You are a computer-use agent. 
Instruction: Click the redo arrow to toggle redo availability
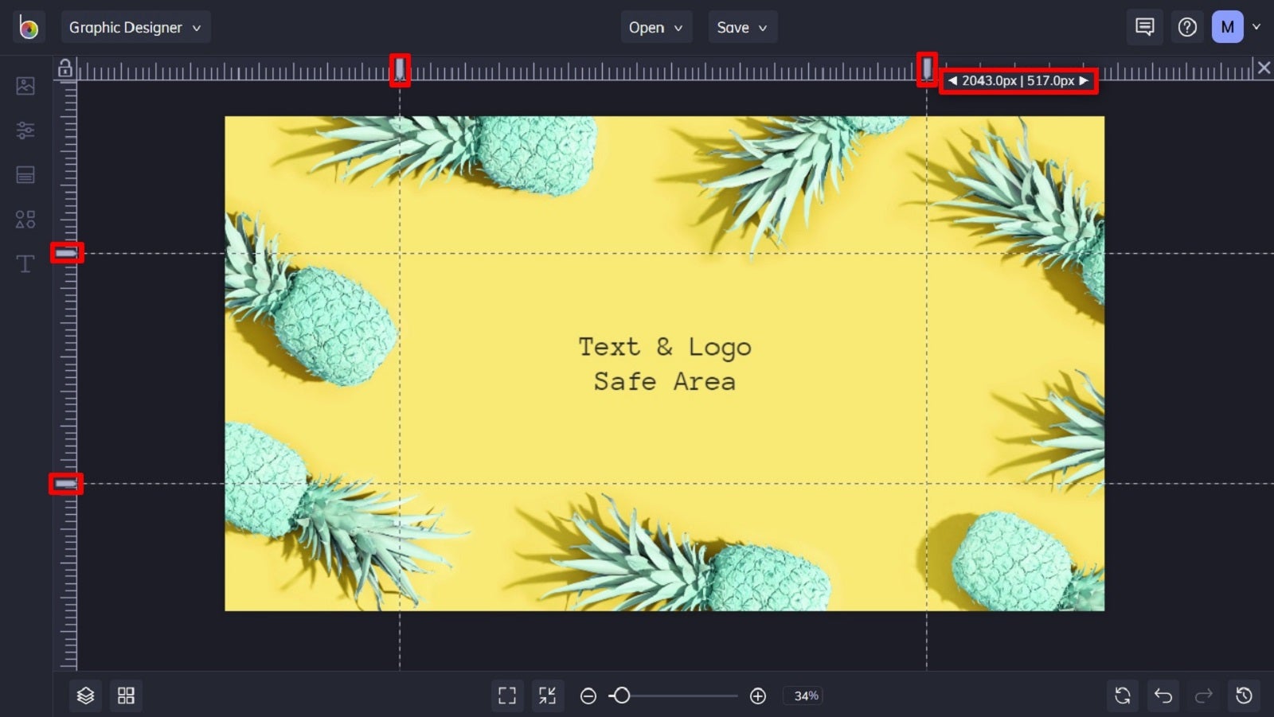coord(1202,695)
